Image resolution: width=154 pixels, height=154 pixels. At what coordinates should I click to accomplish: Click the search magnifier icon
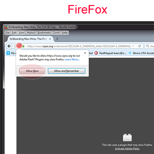pyautogui.click(x=147, y=46)
